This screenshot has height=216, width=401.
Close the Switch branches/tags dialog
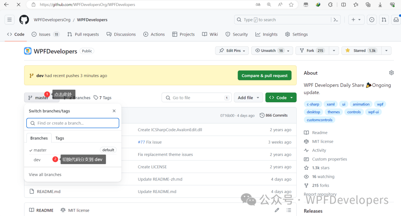pyautogui.click(x=114, y=110)
